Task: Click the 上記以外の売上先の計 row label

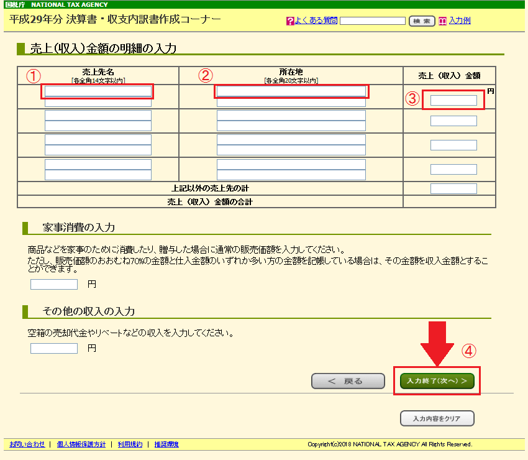Action: click(210, 188)
